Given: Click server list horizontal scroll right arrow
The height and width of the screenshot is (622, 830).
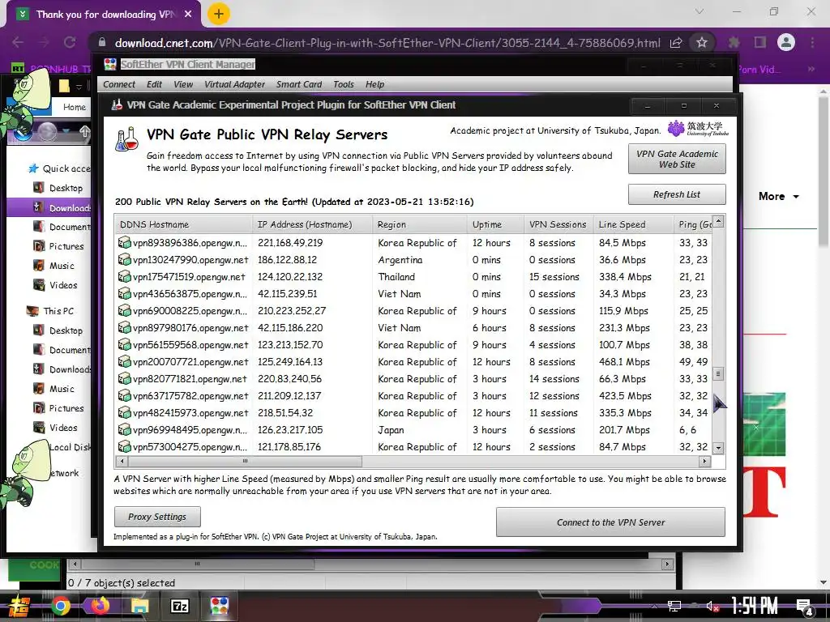Looking at the screenshot, I should coord(704,461).
